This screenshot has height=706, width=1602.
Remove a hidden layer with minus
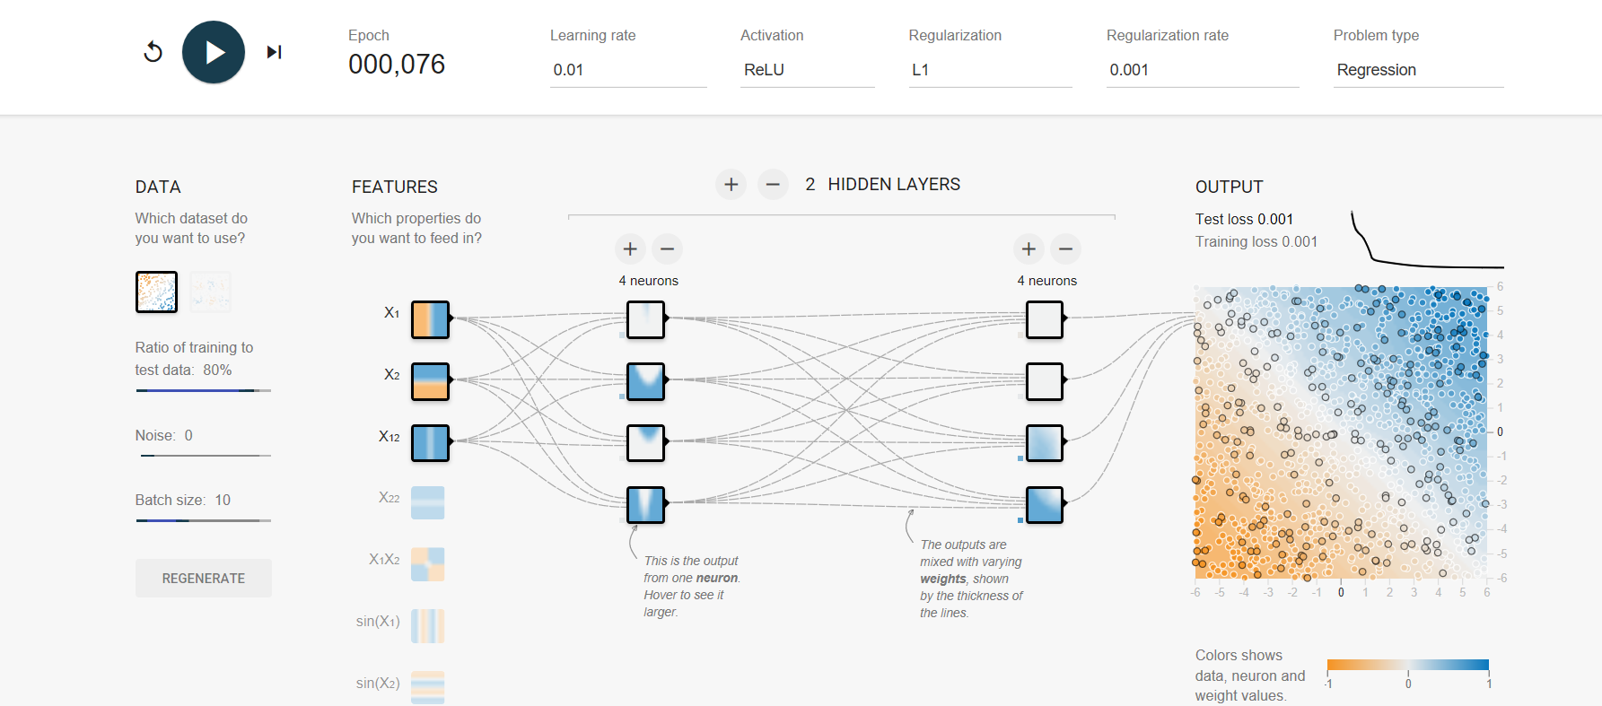point(773,184)
